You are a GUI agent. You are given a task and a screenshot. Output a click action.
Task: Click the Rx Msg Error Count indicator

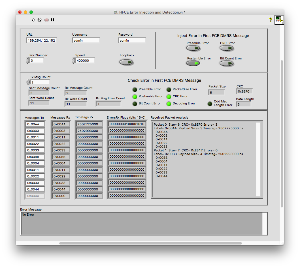point(108,104)
